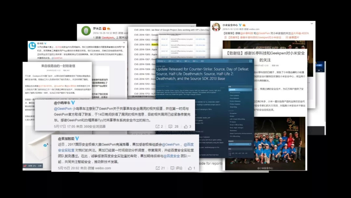Click 罗永浩's green avatar

click(86, 31)
